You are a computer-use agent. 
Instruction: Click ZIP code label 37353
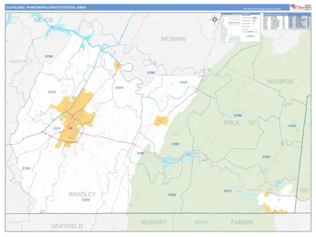tap(26, 169)
